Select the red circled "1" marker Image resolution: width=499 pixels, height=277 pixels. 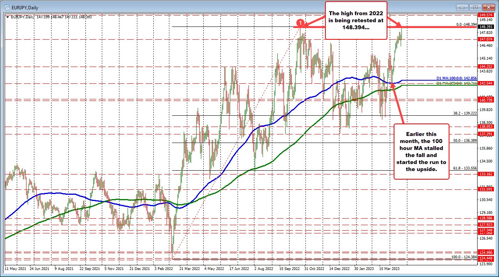[300, 23]
